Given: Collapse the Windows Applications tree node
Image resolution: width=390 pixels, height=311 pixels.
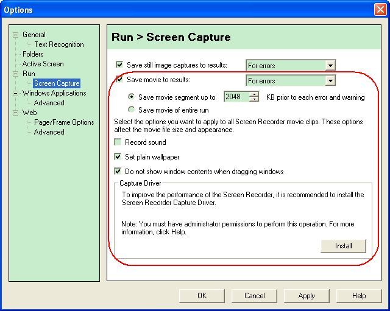Looking at the screenshot, I should (x=15, y=93).
